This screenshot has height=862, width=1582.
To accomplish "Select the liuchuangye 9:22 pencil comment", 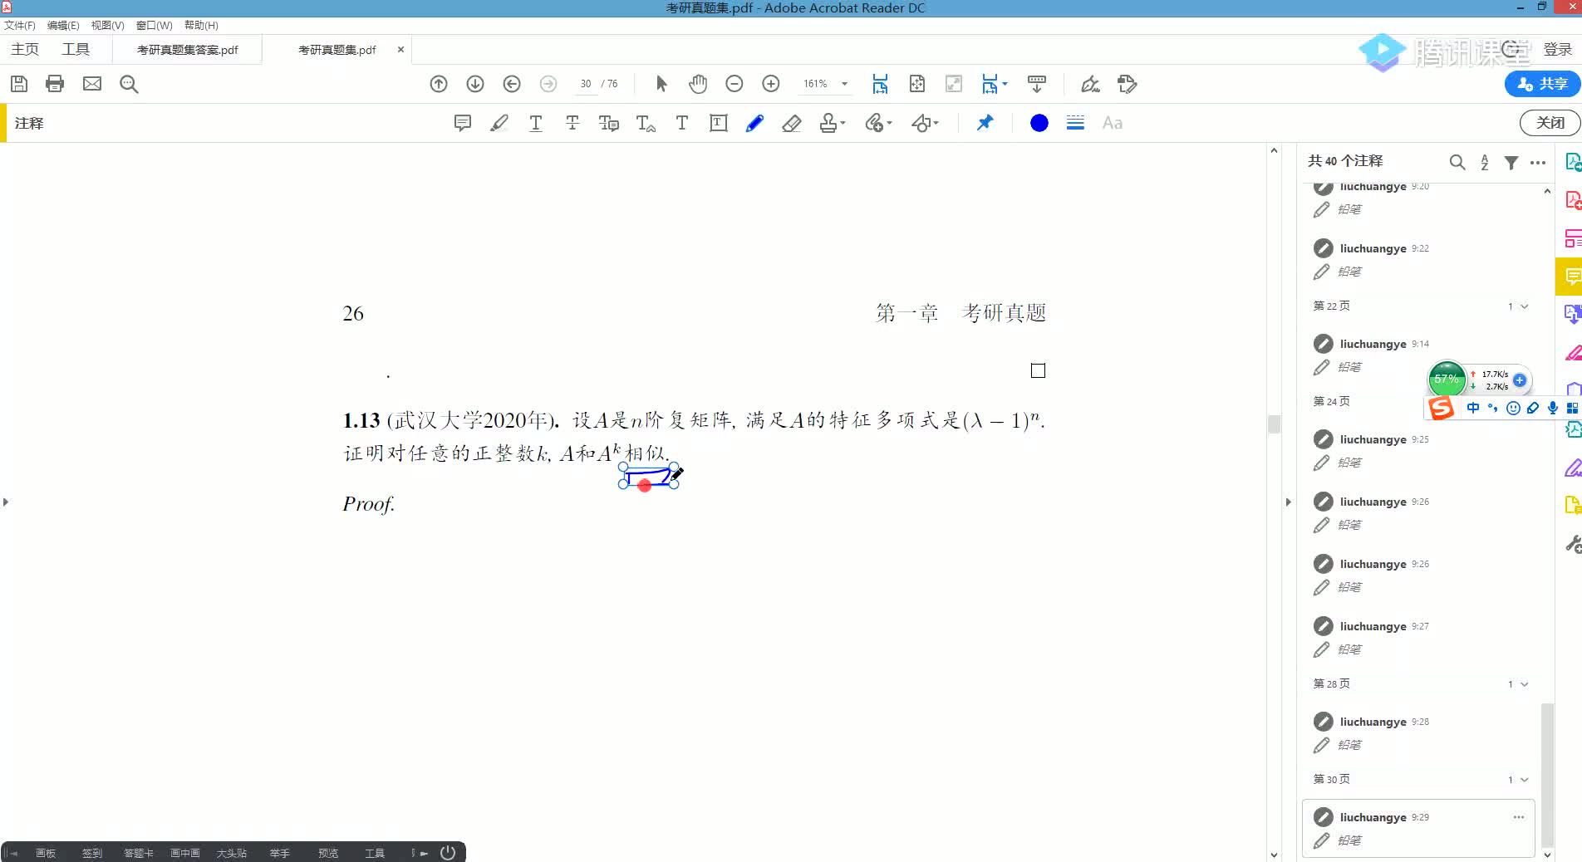I will pos(1419,259).
